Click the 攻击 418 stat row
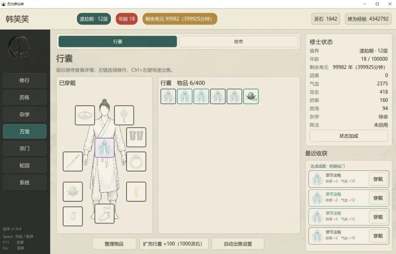This screenshot has width=396, height=254. click(349, 92)
